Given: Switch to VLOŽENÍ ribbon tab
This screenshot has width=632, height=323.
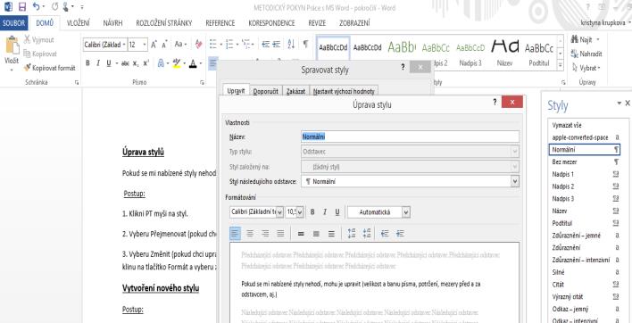Looking at the screenshot, I should [79, 23].
